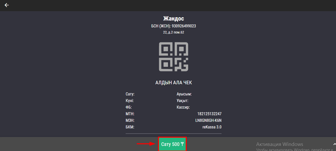Select the МЗН value LN8GN8GH-K6N
This screenshot has width=336, height=151.
pyautogui.click(x=208, y=121)
